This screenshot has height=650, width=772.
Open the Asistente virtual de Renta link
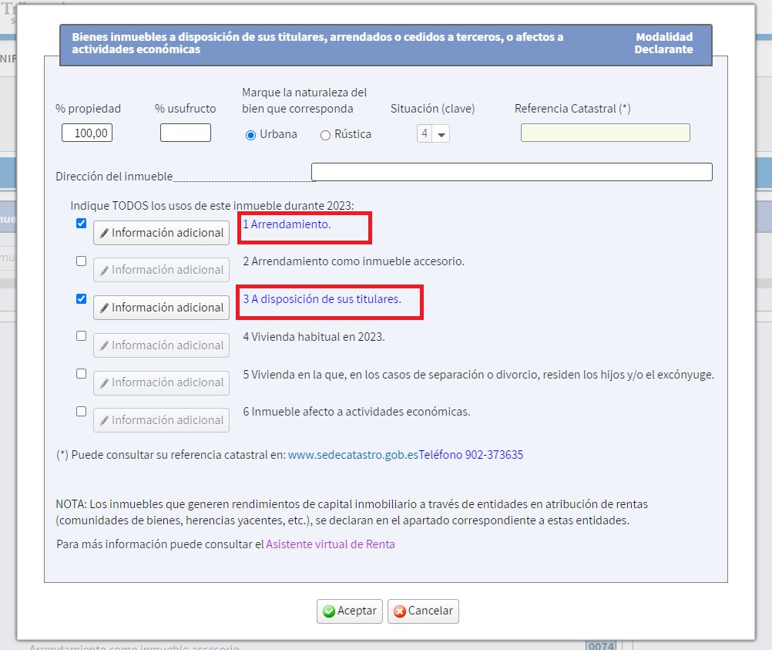coord(331,544)
